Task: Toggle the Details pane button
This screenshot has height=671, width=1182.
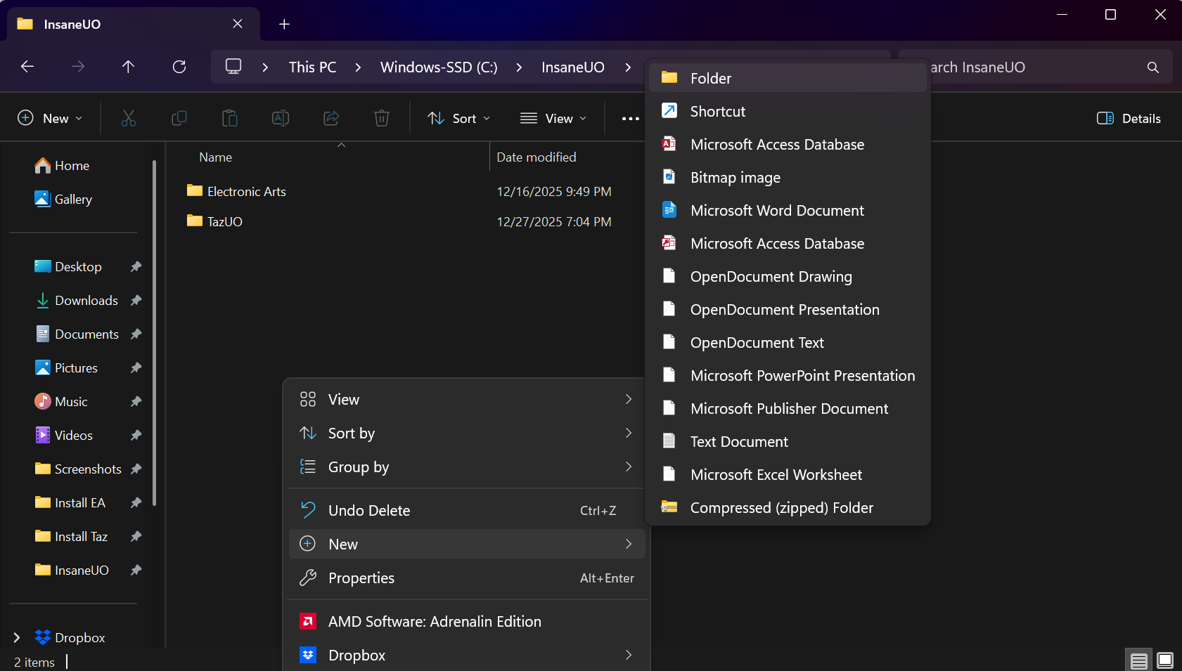Action: coord(1129,118)
